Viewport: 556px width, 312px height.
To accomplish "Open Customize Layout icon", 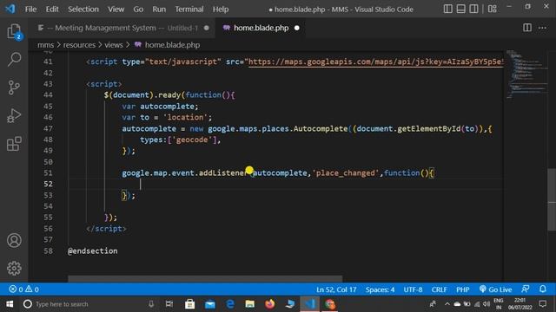I will click(x=493, y=9).
